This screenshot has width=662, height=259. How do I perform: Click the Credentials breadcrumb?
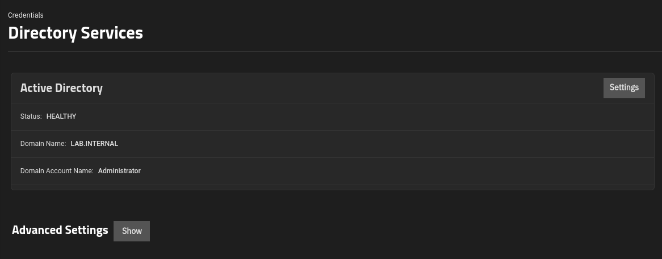[26, 15]
